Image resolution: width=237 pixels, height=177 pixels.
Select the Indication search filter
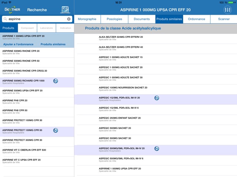[65, 28]
